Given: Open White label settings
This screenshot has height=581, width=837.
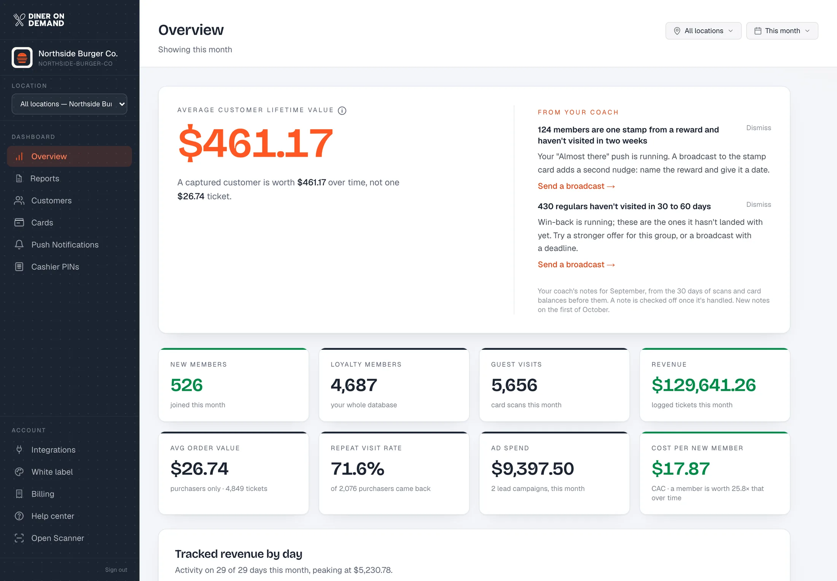Looking at the screenshot, I should click(69, 472).
